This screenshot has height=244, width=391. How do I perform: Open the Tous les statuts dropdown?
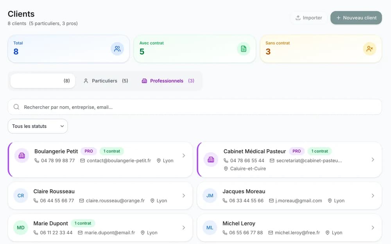pos(38,126)
